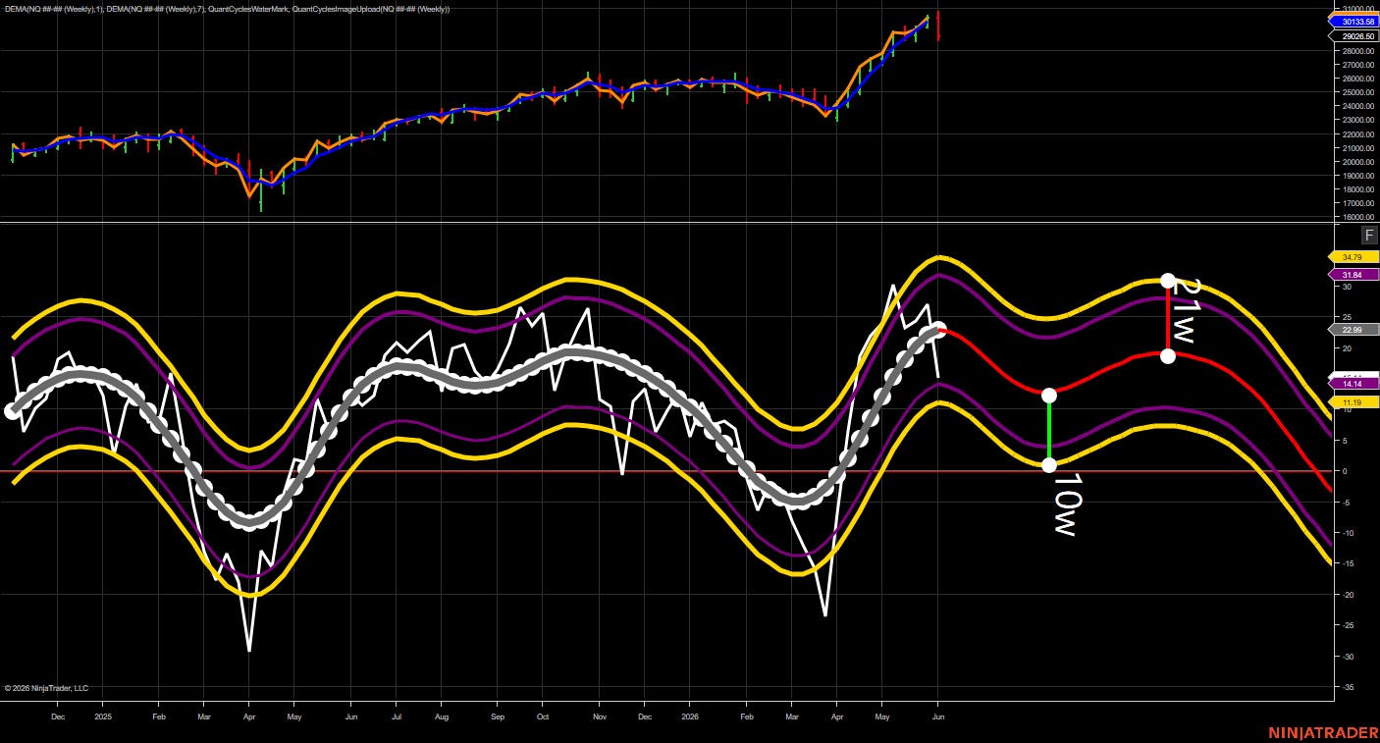This screenshot has height=743, width=1380.
Task: Select the blue 30133.58 price marker
Action: tap(1356, 21)
